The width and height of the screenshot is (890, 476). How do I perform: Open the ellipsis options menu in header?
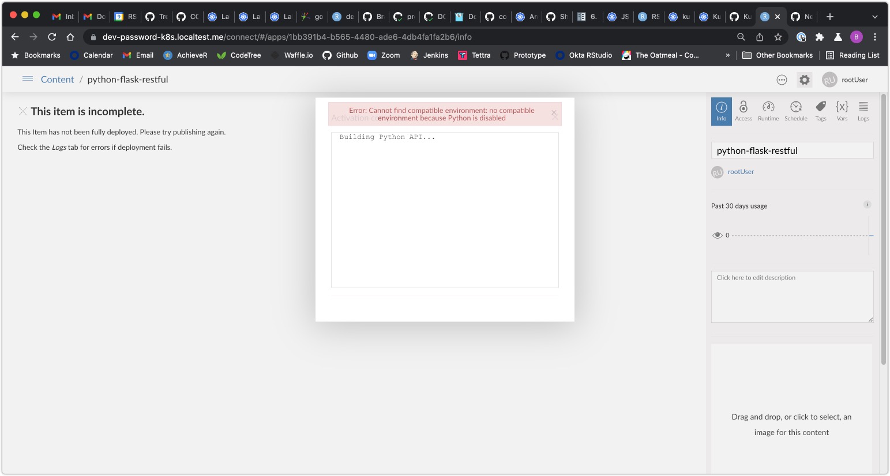[x=782, y=80]
